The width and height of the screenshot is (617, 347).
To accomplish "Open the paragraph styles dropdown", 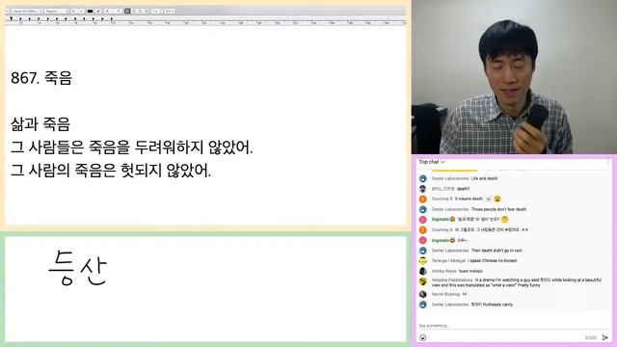I will [7, 11].
